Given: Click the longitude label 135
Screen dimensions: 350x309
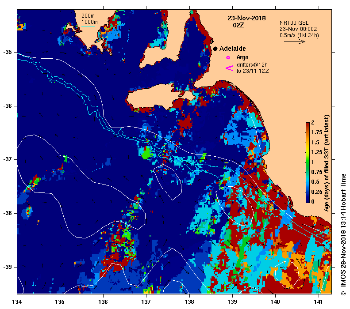Looking at the screenshot, I should point(60,301).
